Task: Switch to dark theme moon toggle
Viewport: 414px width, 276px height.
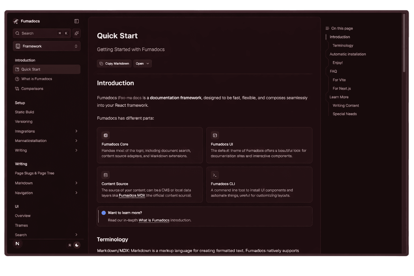Action: (77, 245)
